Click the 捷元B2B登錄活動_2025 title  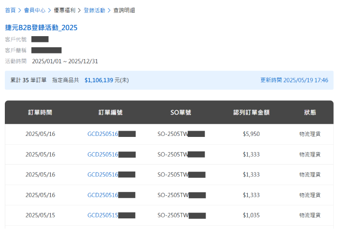tap(41, 27)
